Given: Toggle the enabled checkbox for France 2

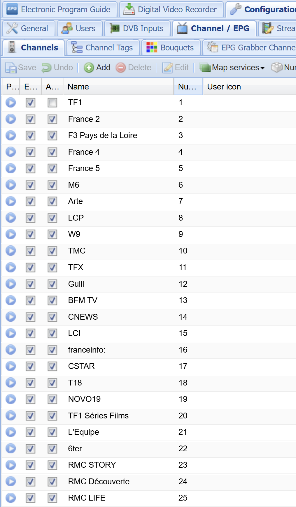Looking at the screenshot, I should pos(31,119).
